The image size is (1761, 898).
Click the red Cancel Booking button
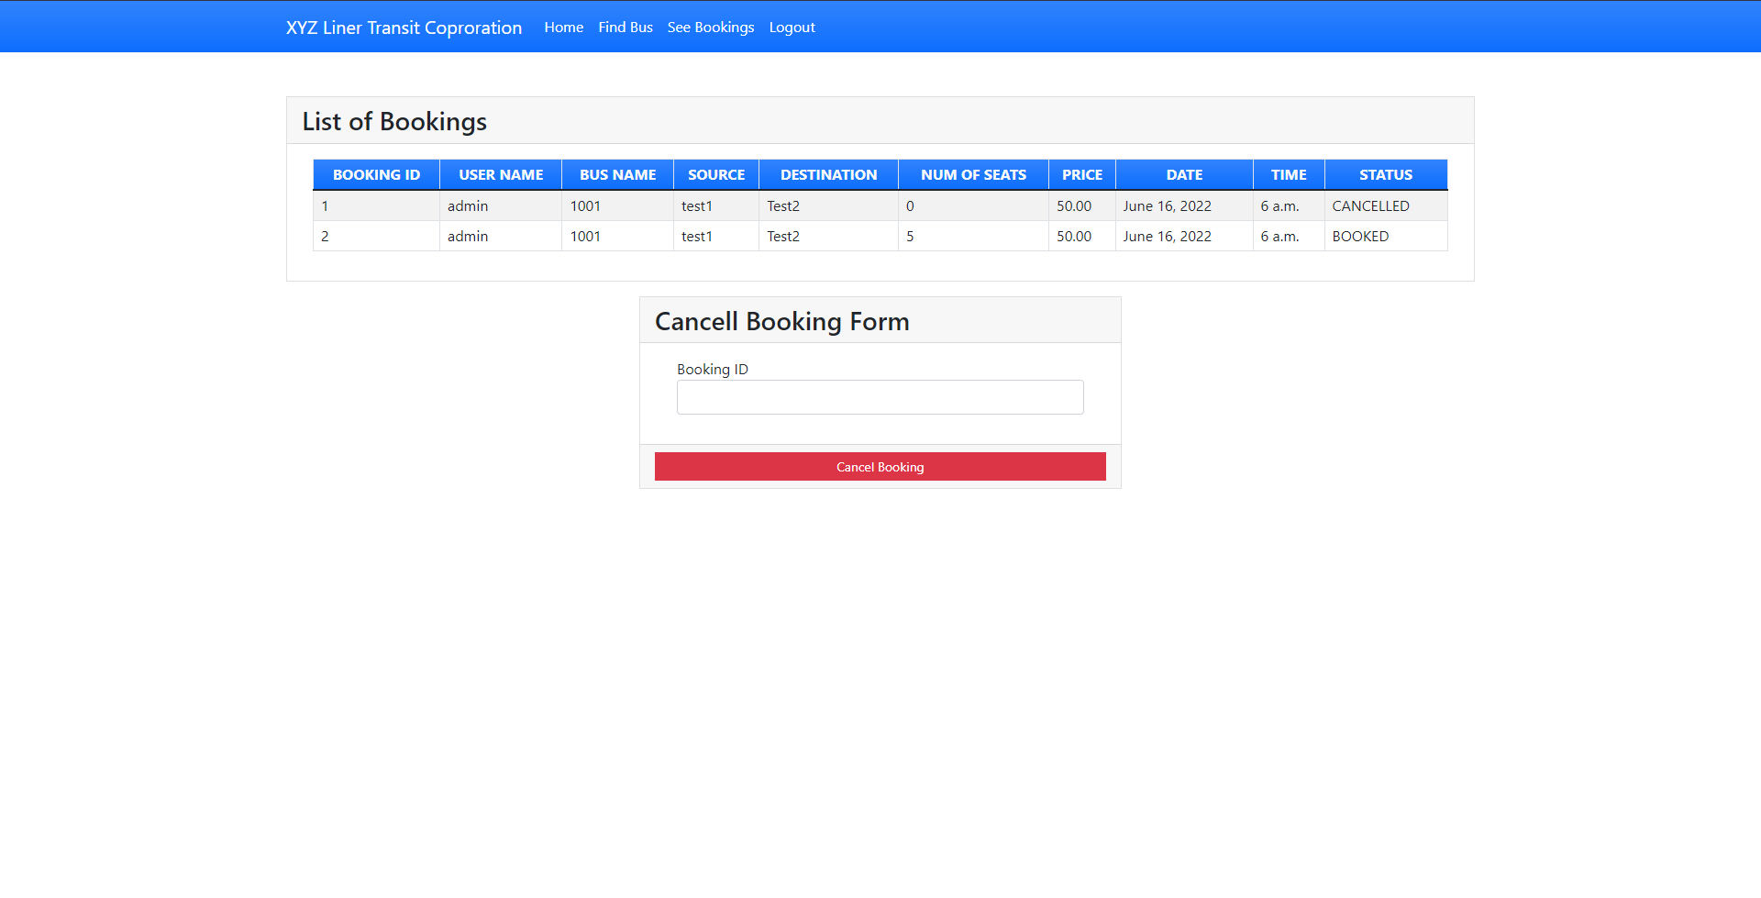tap(880, 467)
